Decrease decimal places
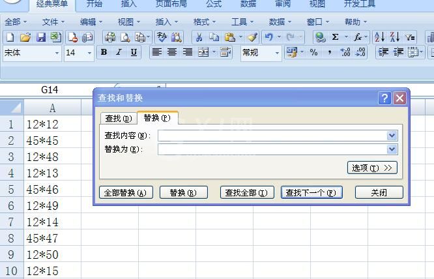Screen dimensions: 434x279 [360, 52]
